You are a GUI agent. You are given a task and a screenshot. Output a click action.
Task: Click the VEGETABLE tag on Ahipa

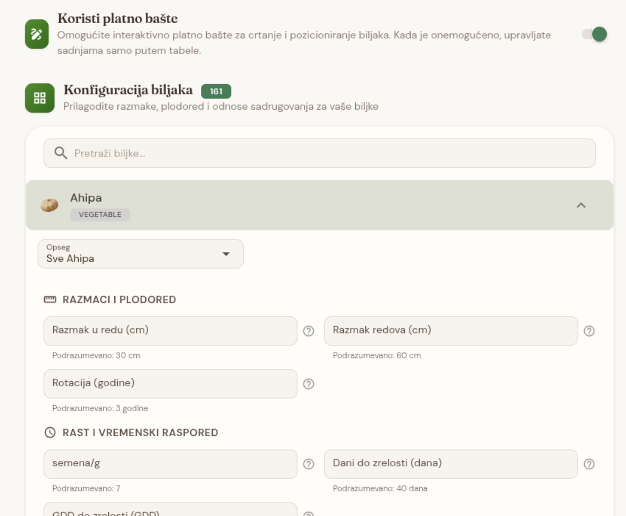pos(100,214)
